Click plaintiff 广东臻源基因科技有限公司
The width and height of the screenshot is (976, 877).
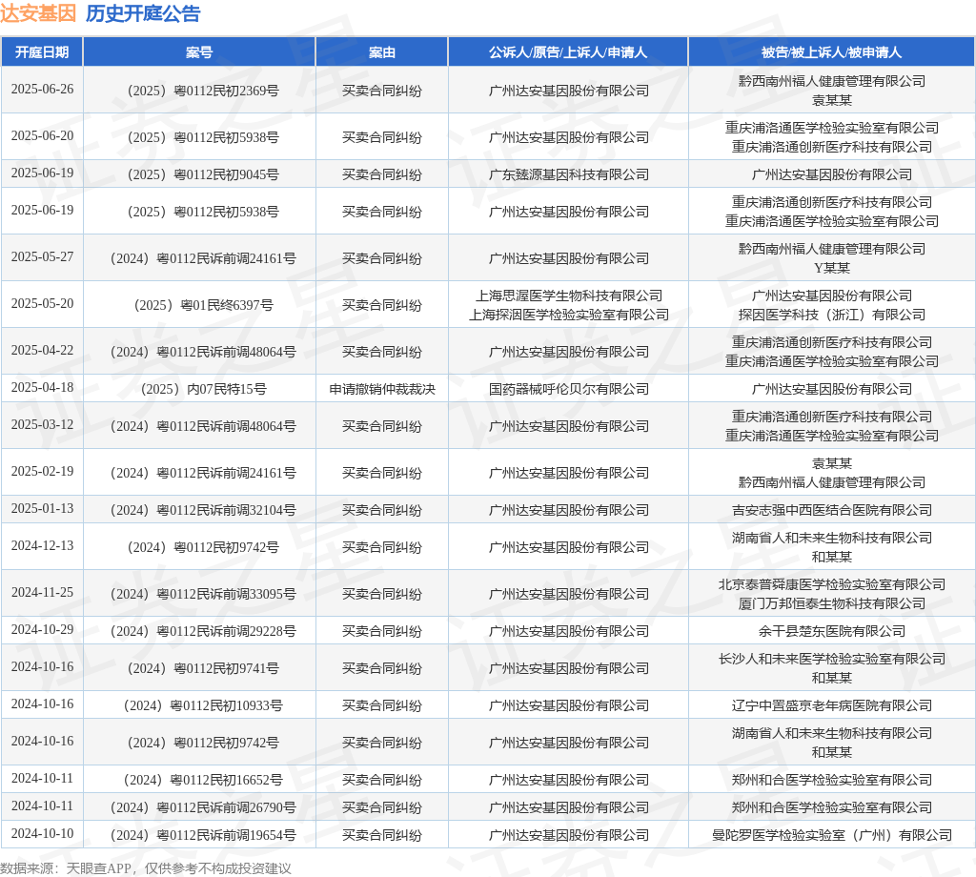point(568,174)
